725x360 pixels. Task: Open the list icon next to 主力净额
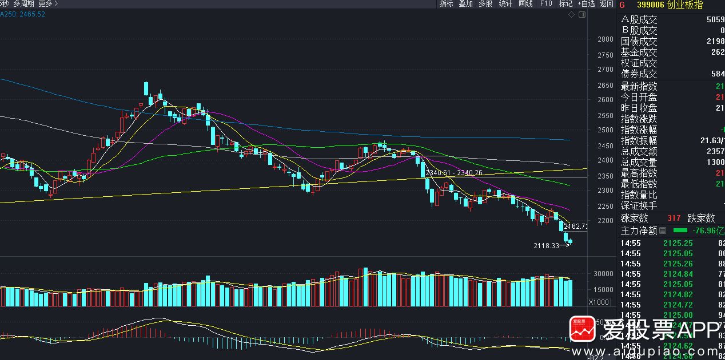coord(663,231)
